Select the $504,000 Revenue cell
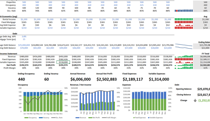210x121 pixels. point(89,56)
